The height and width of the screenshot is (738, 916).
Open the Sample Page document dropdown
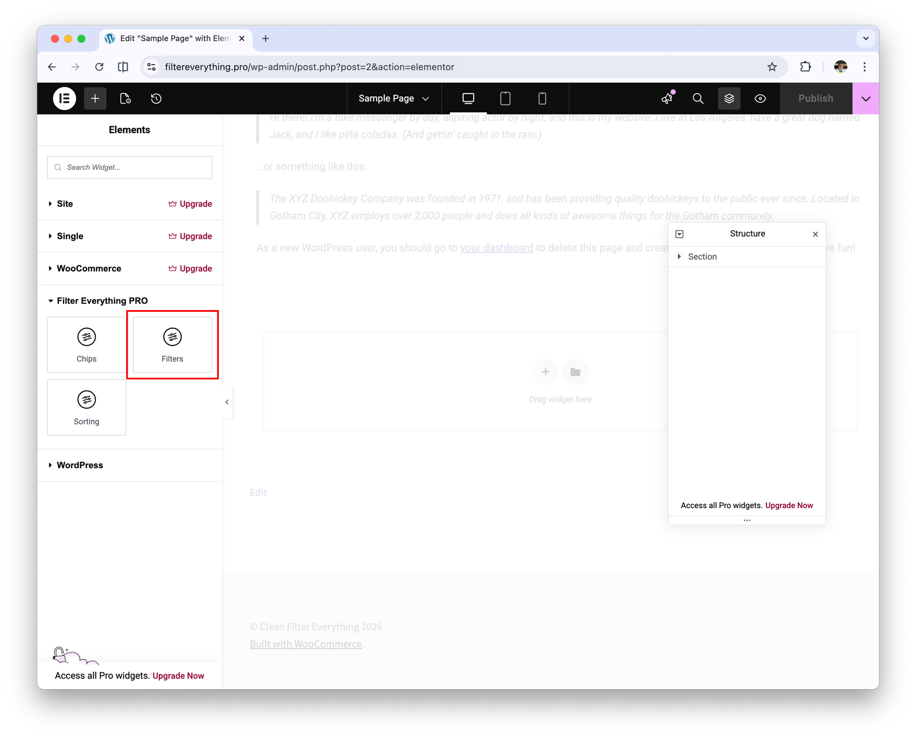point(393,99)
